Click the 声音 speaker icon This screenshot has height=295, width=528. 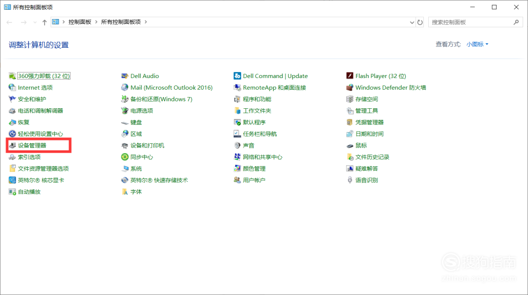[237, 145]
